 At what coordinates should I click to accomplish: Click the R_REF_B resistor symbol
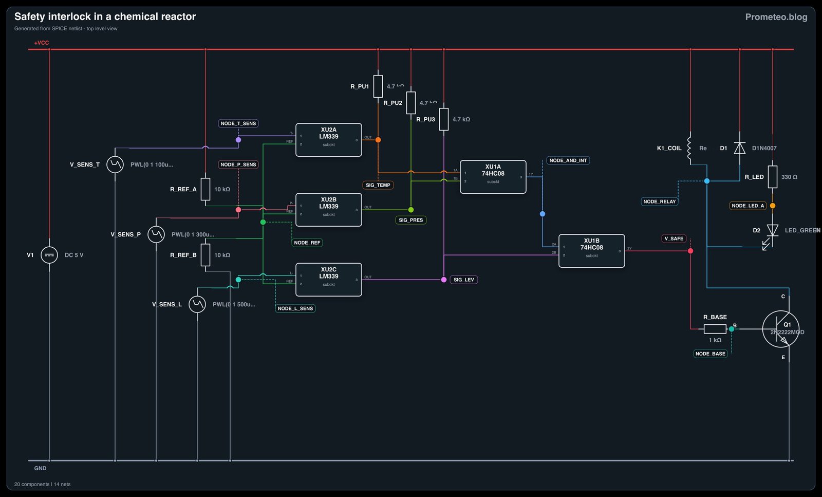pyautogui.click(x=206, y=255)
